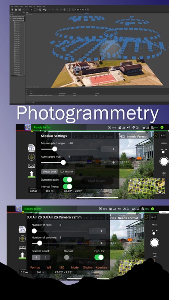Tap the white shutter button on Mission Settings screen
This screenshot has height=300, width=169.
[164, 161]
